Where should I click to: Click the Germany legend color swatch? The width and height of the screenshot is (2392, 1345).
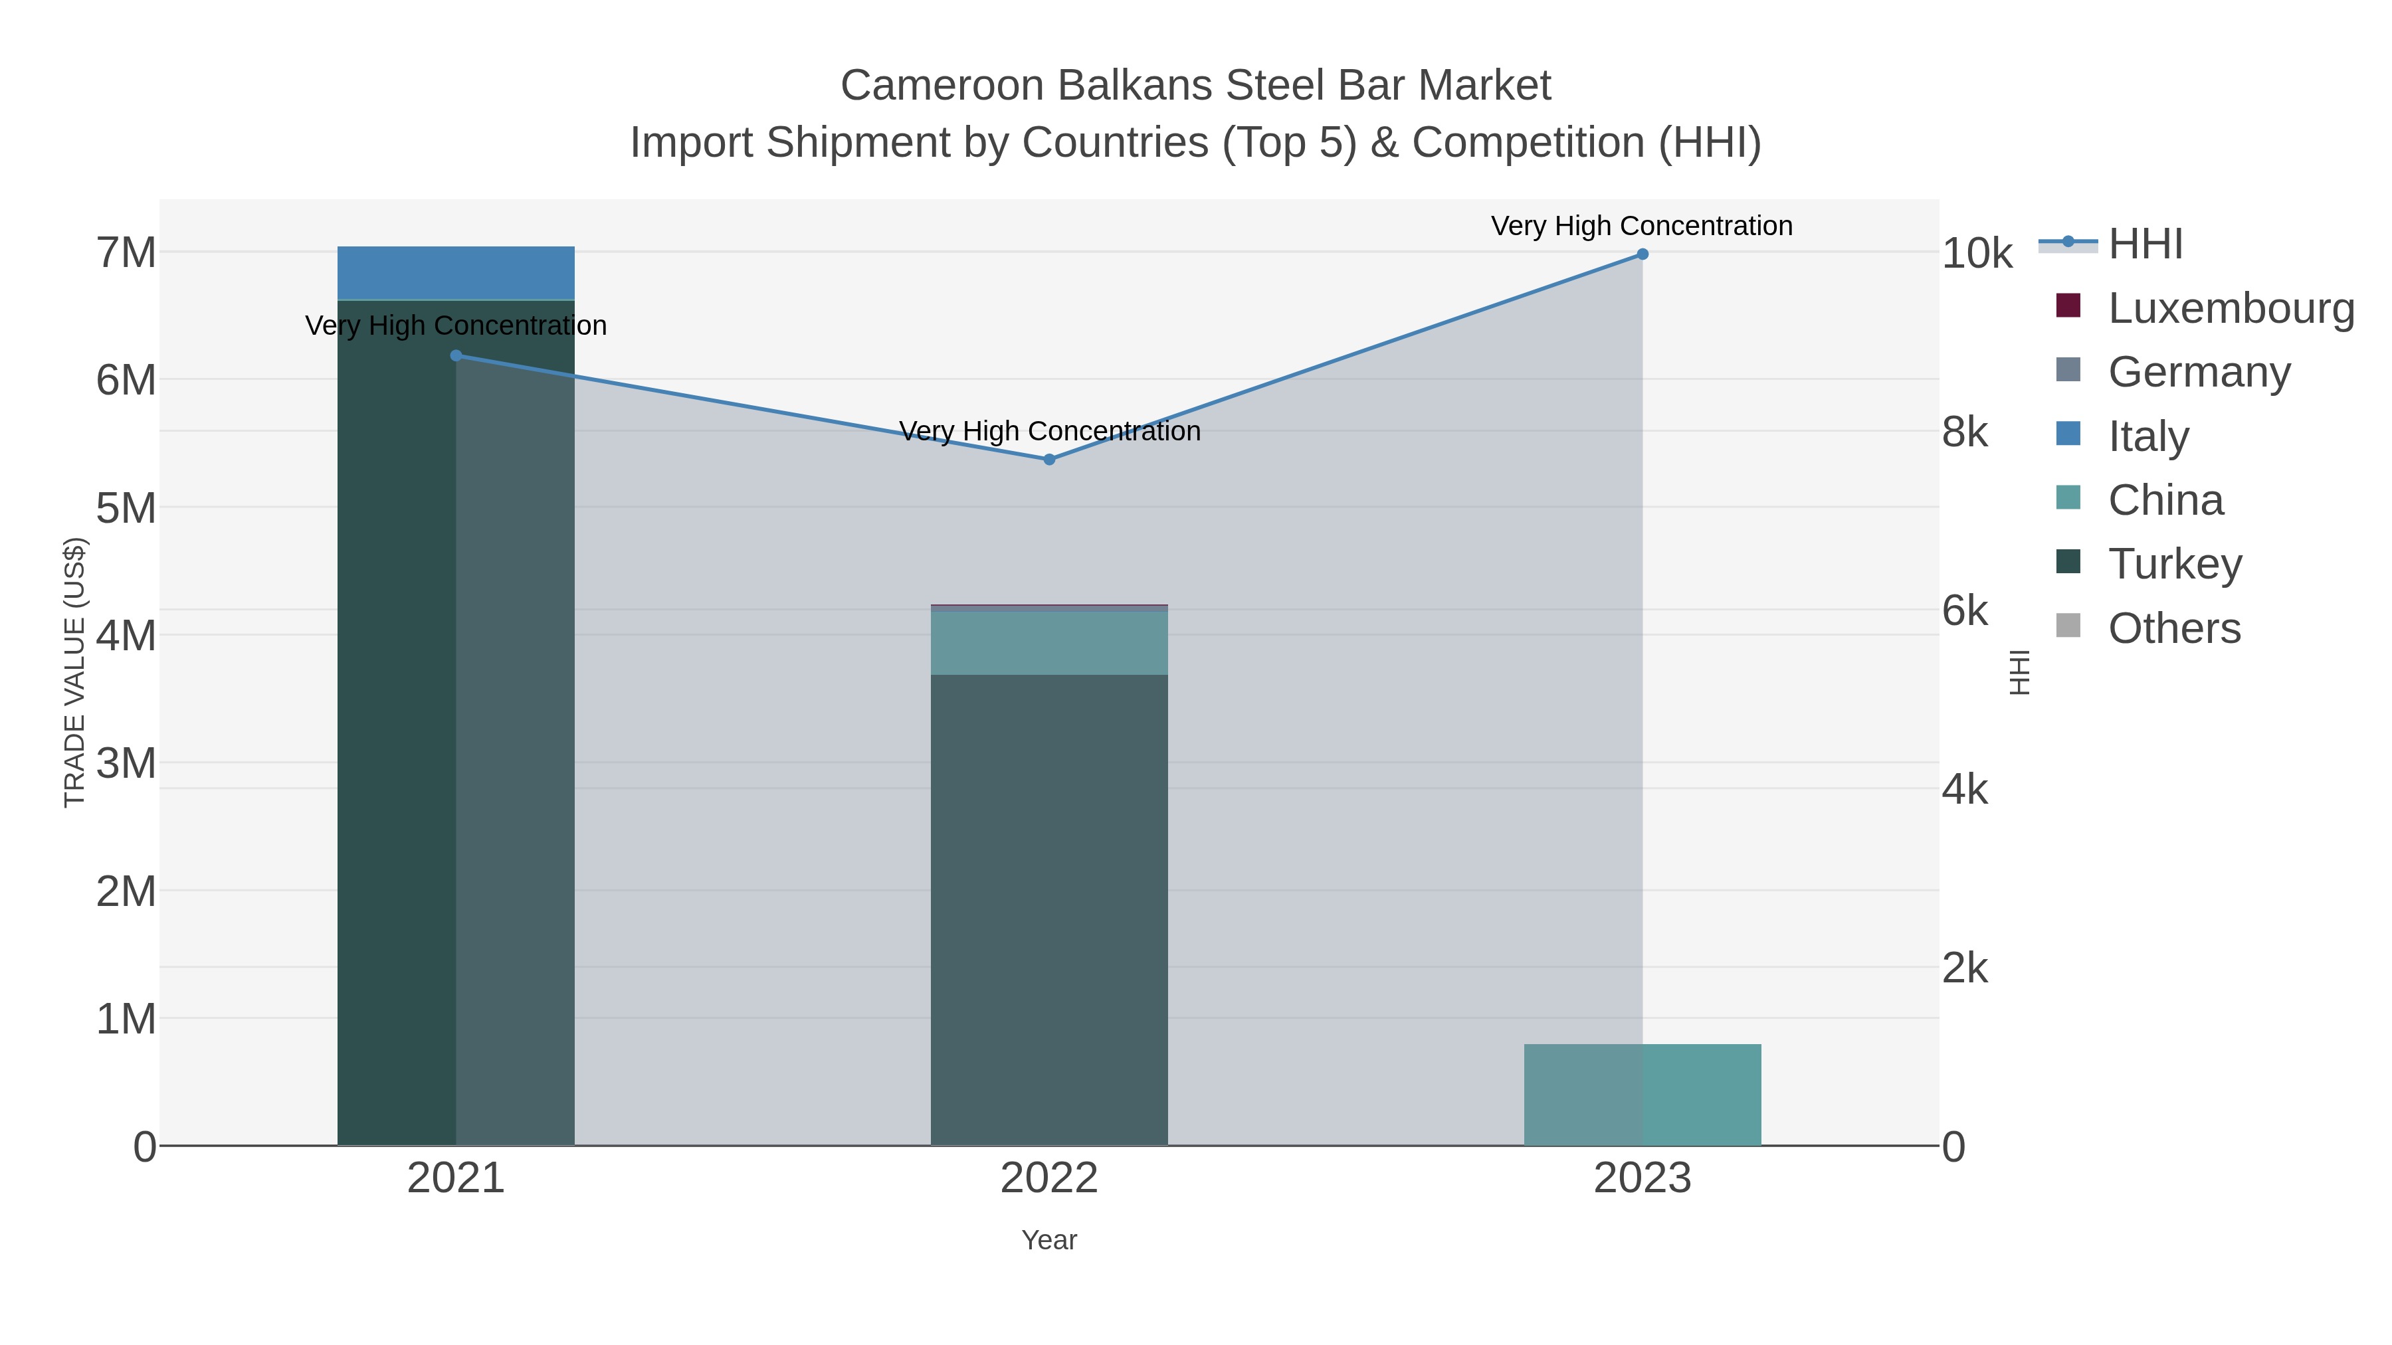coord(2068,369)
